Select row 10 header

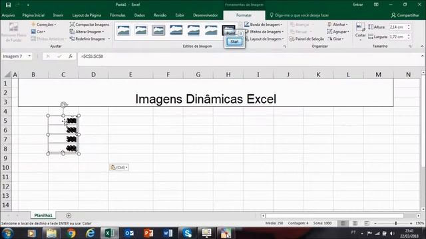[5, 167]
